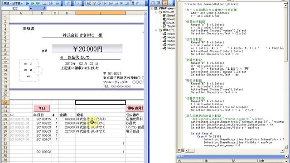Click 株式会社 かきくけこ 様 on the receipt
This screenshot has height=163, width=290.
[82, 35]
